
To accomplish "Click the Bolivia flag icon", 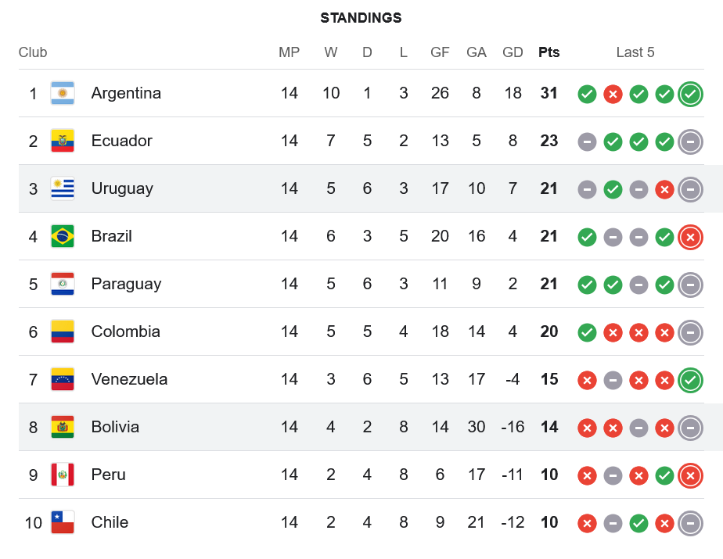I will (x=63, y=428).
